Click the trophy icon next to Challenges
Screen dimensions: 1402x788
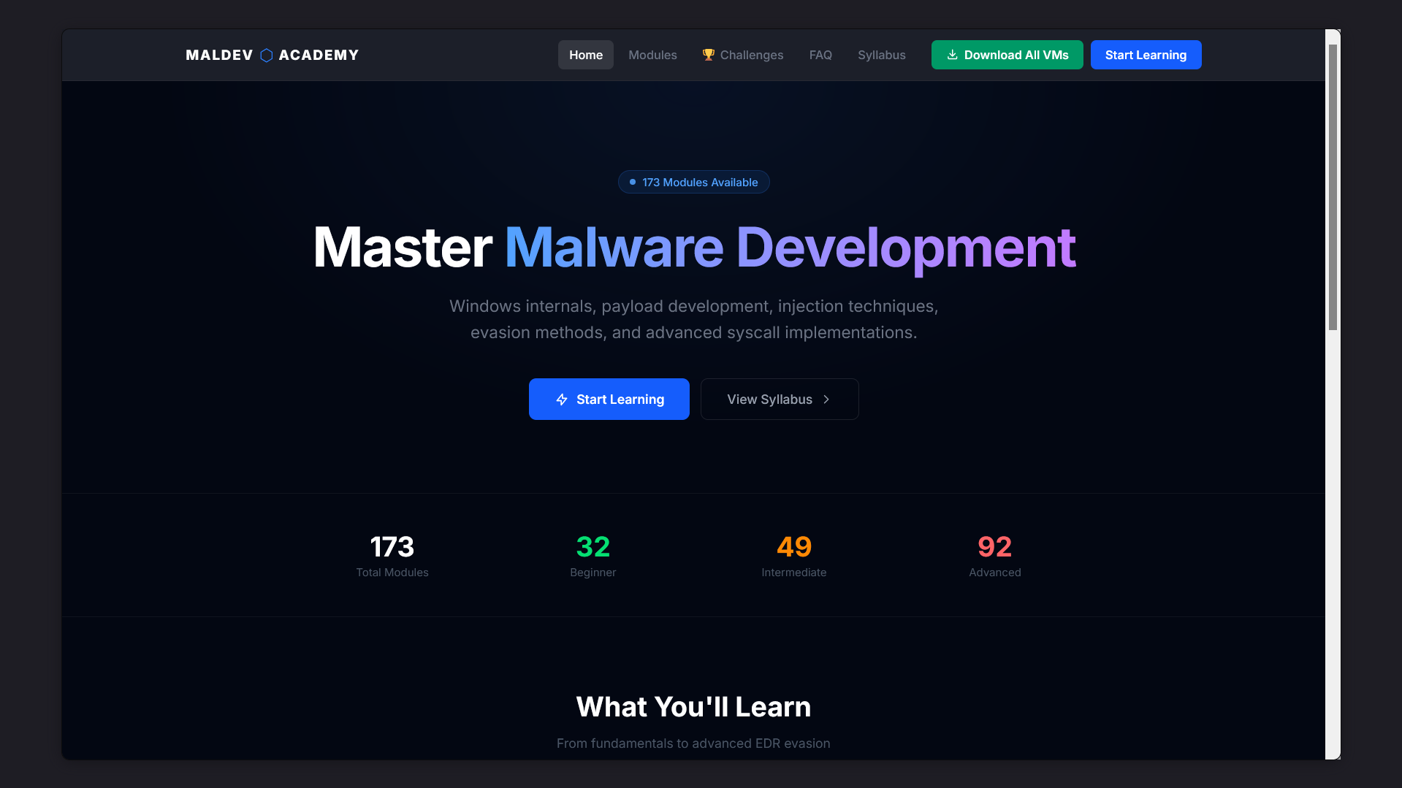708,55
